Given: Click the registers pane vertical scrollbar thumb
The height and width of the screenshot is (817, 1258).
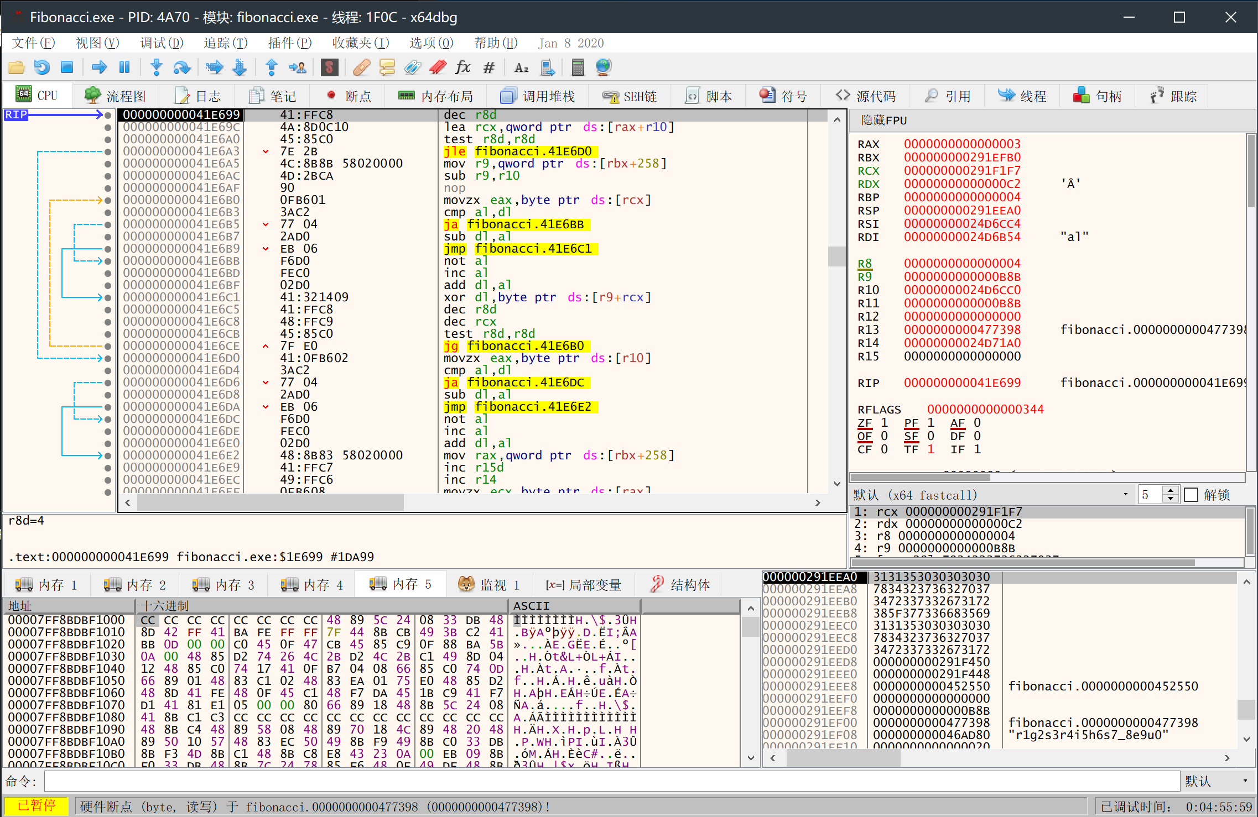Looking at the screenshot, I should click(1251, 171).
